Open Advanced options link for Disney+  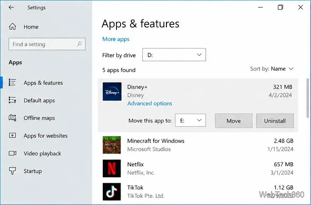[150, 104]
